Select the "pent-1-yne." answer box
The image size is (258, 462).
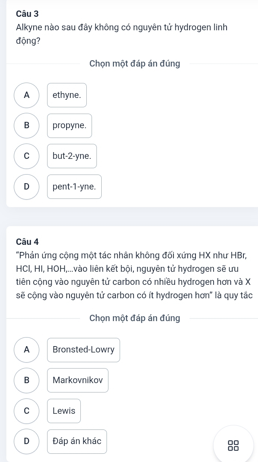tap(74, 187)
